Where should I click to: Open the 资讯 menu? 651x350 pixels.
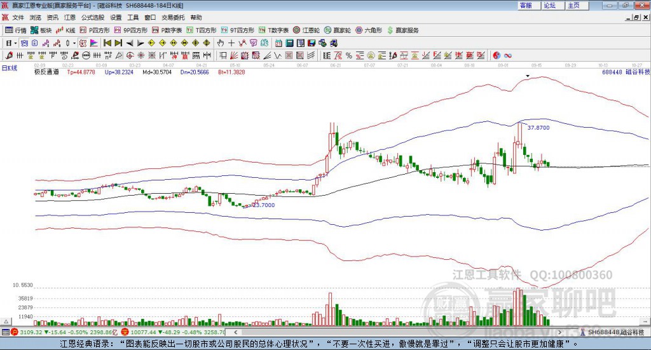(52, 17)
